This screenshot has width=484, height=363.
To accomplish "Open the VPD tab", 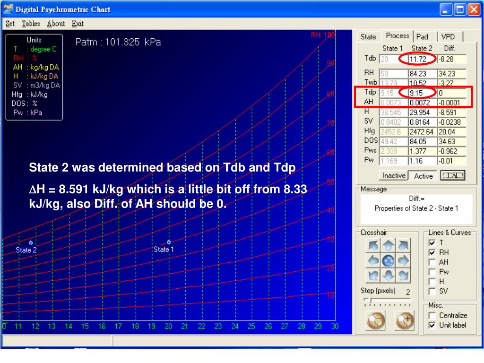I will coord(450,37).
